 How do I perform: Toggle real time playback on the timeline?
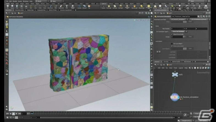(x=16, y=117)
